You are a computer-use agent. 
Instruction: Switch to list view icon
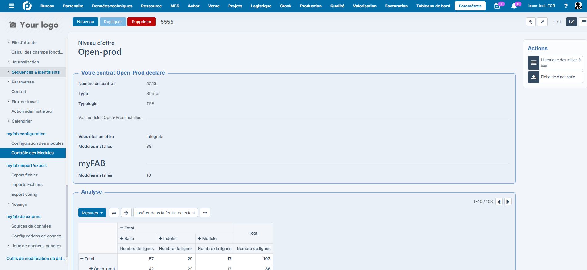click(x=583, y=22)
